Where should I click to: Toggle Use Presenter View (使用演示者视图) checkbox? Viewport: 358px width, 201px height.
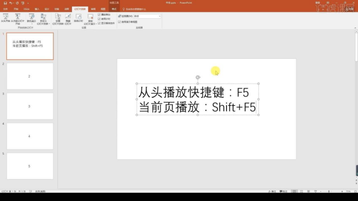120,22
